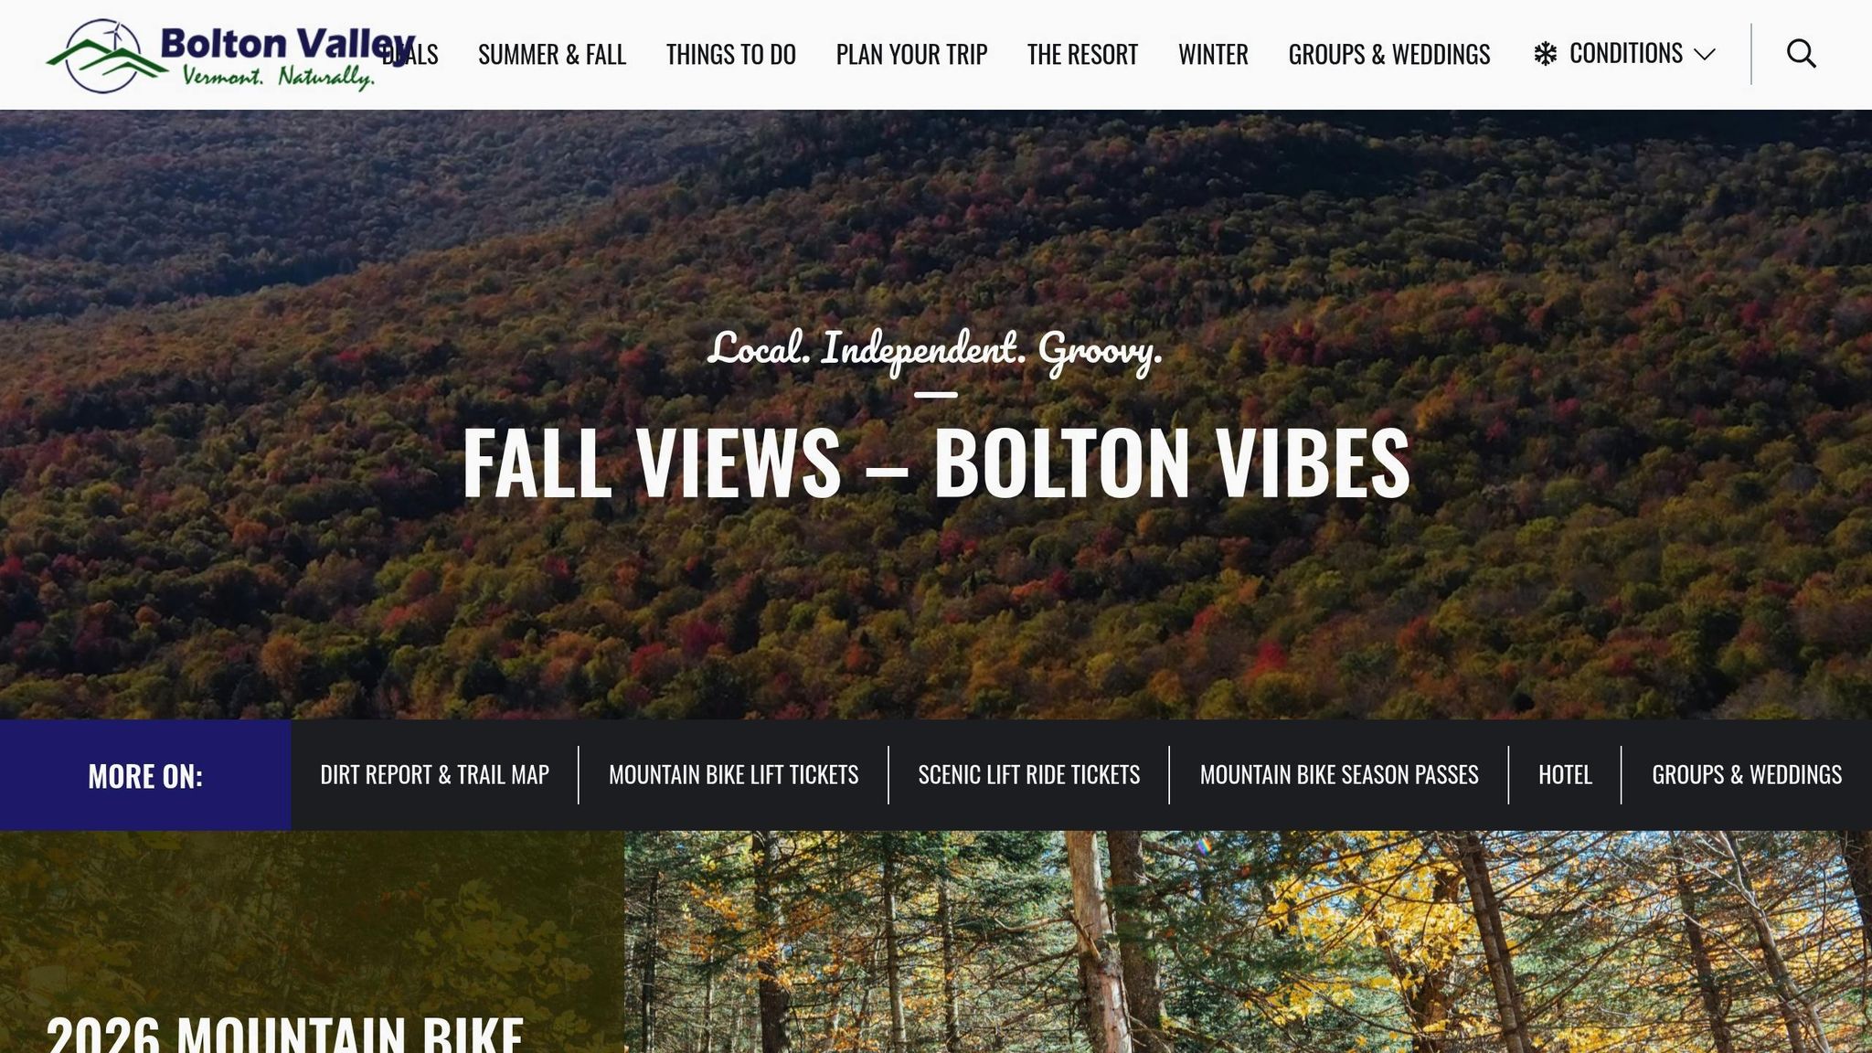1872x1053 pixels.
Task: Click the 2026 Mountain Bike heading
Action: click(284, 1035)
